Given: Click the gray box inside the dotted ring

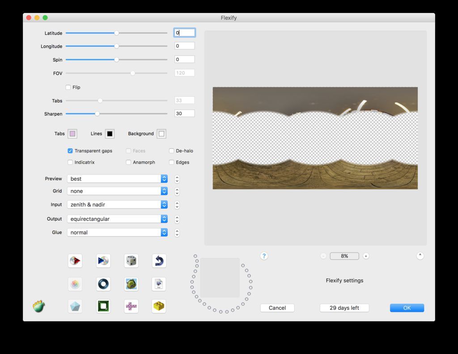Looking at the screenshot, I should pos(220,278).
